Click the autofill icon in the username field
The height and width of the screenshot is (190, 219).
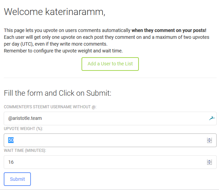[x=212, y=118]
